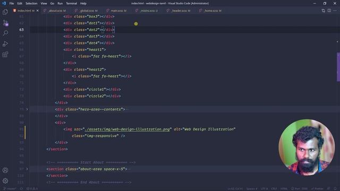
Task: Click line number 63 in gutter
Action: (x=21, y=30)
